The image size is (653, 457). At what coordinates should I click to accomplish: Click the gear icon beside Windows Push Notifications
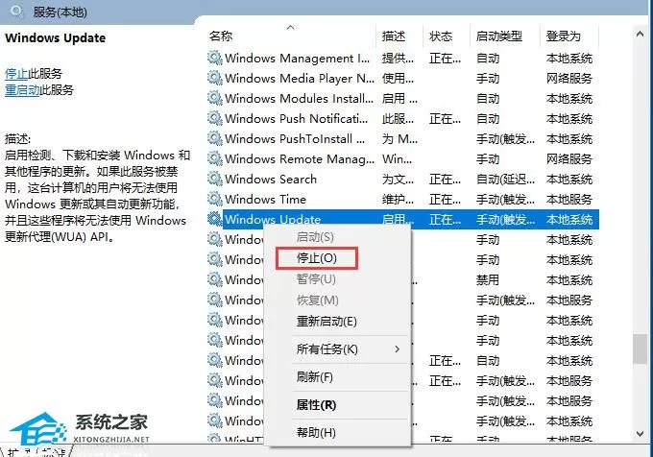tap(215, 118)
